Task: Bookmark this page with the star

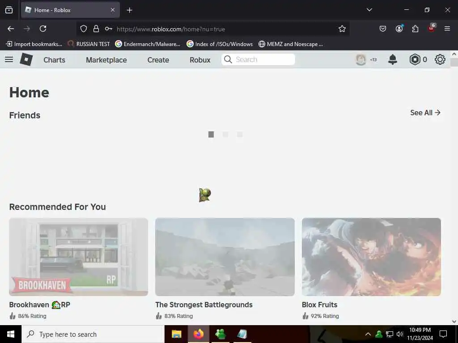Action: 342,29
